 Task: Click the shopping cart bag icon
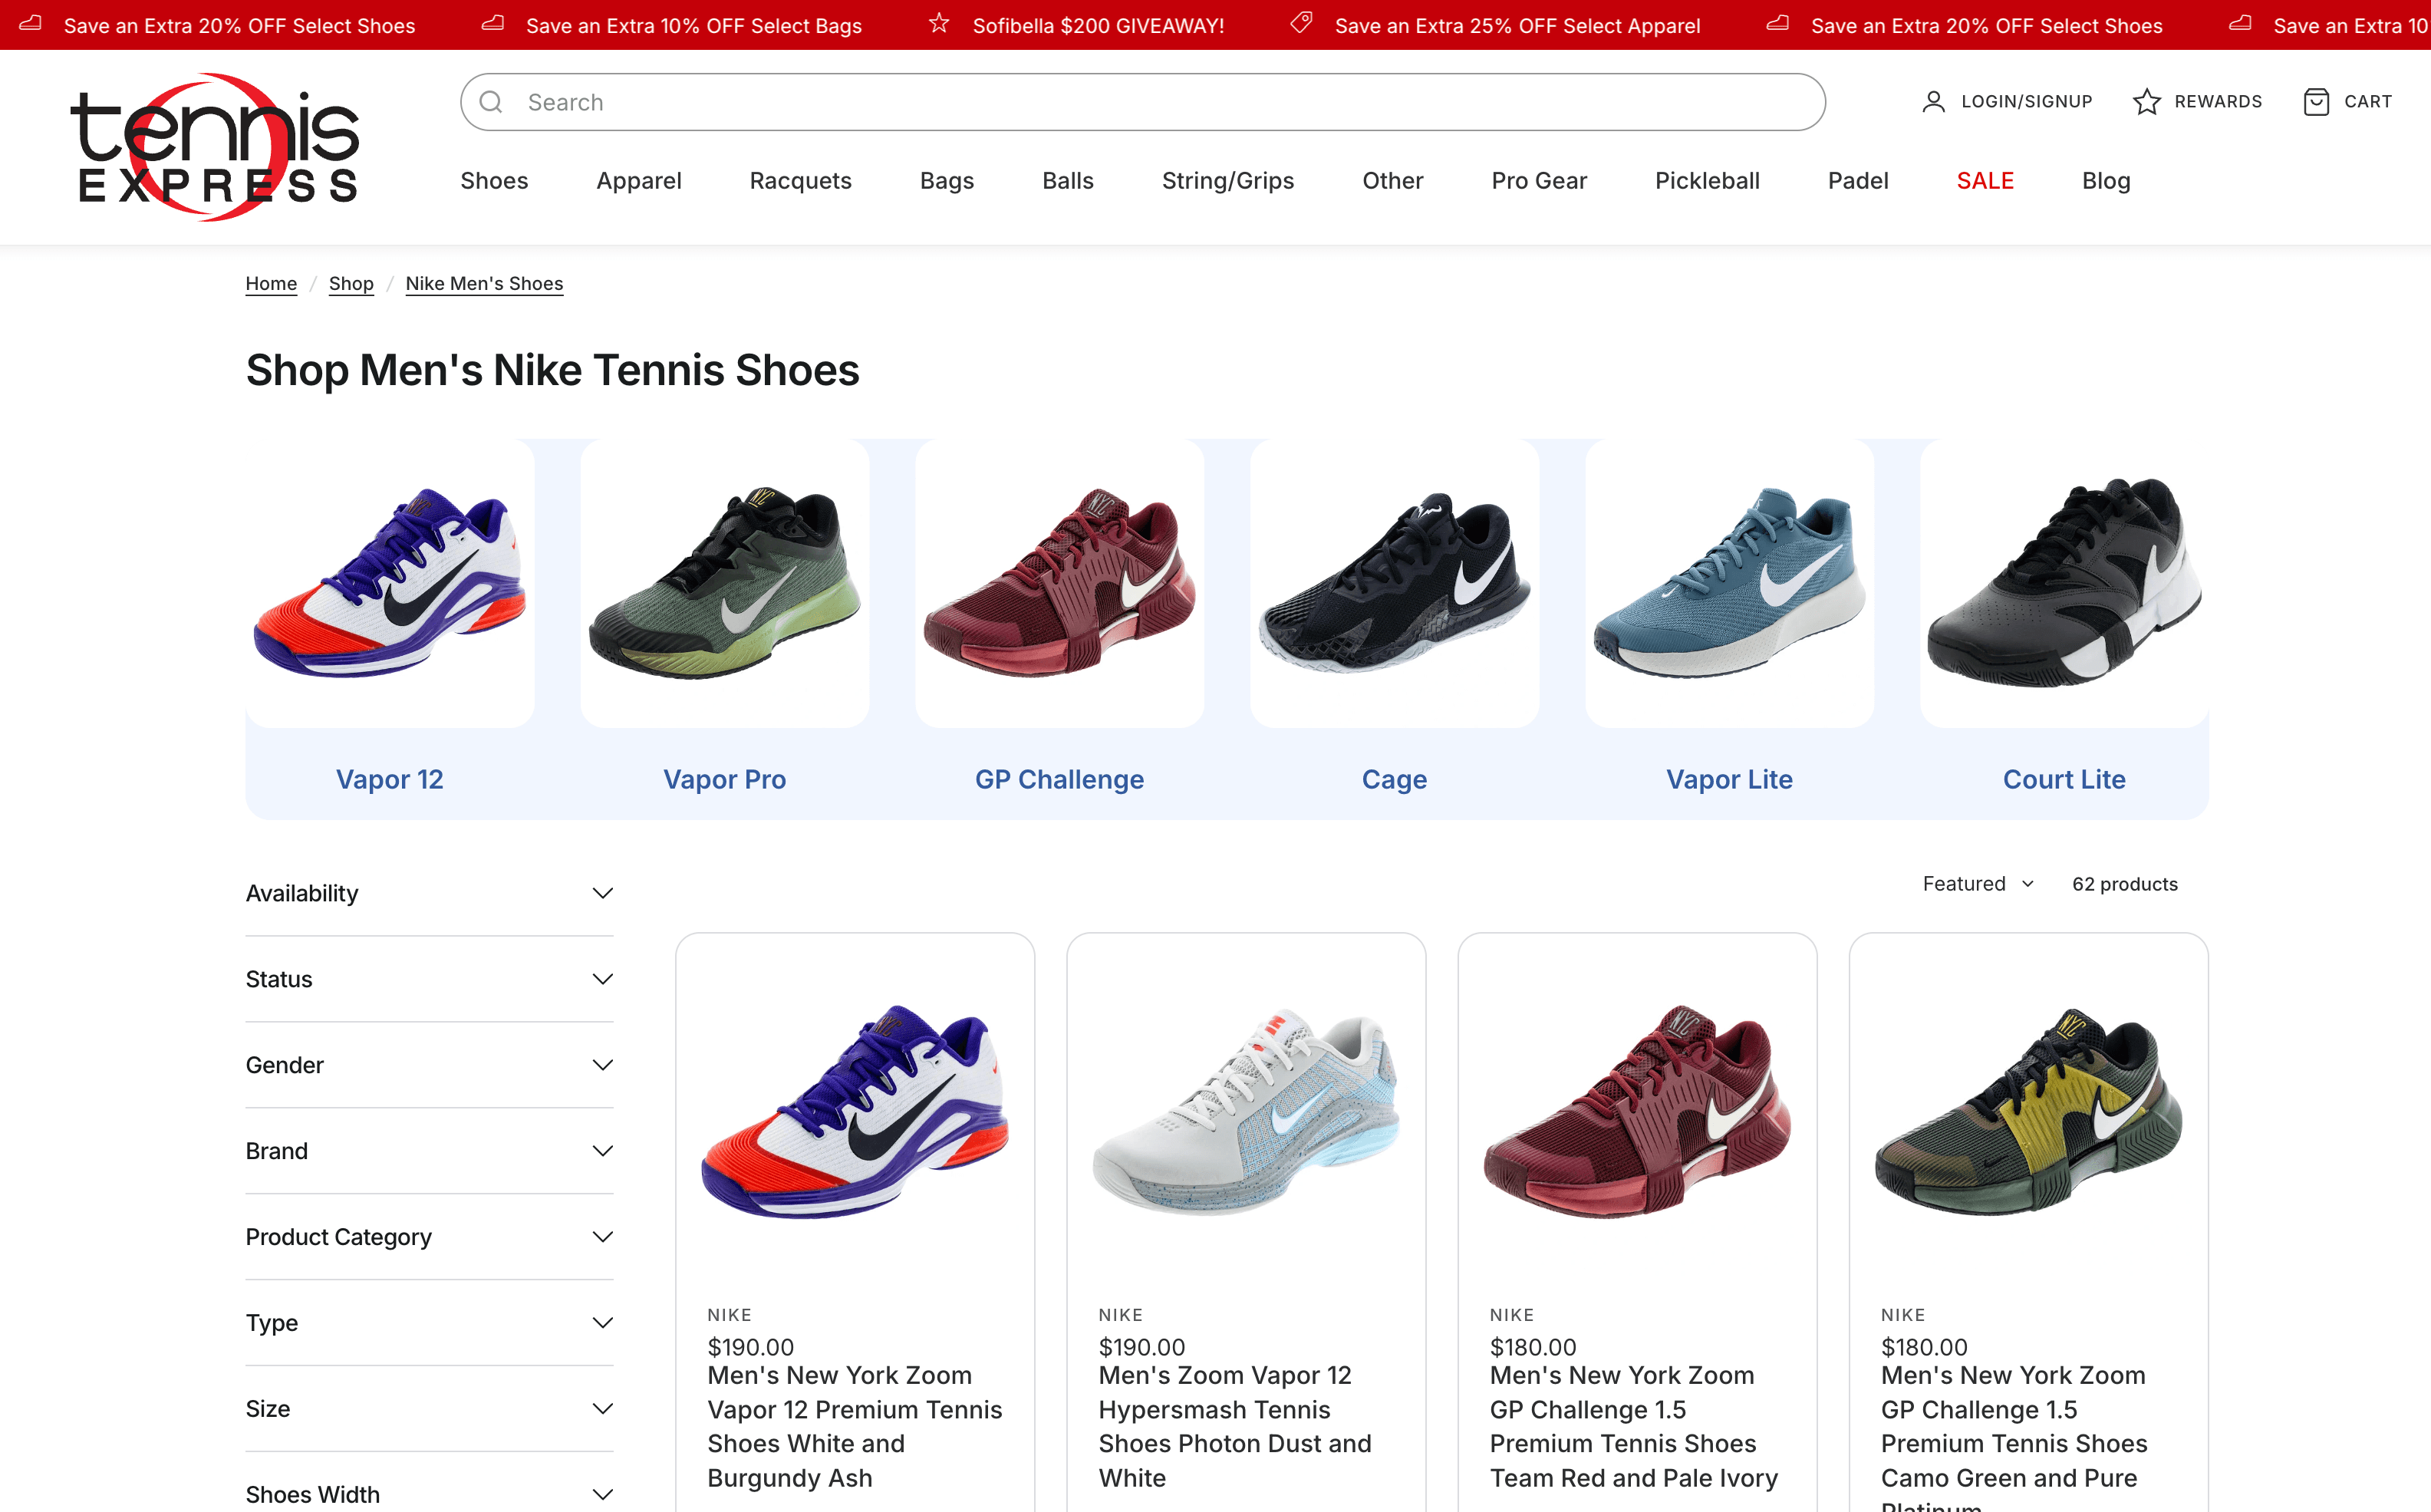[2316, 102]
